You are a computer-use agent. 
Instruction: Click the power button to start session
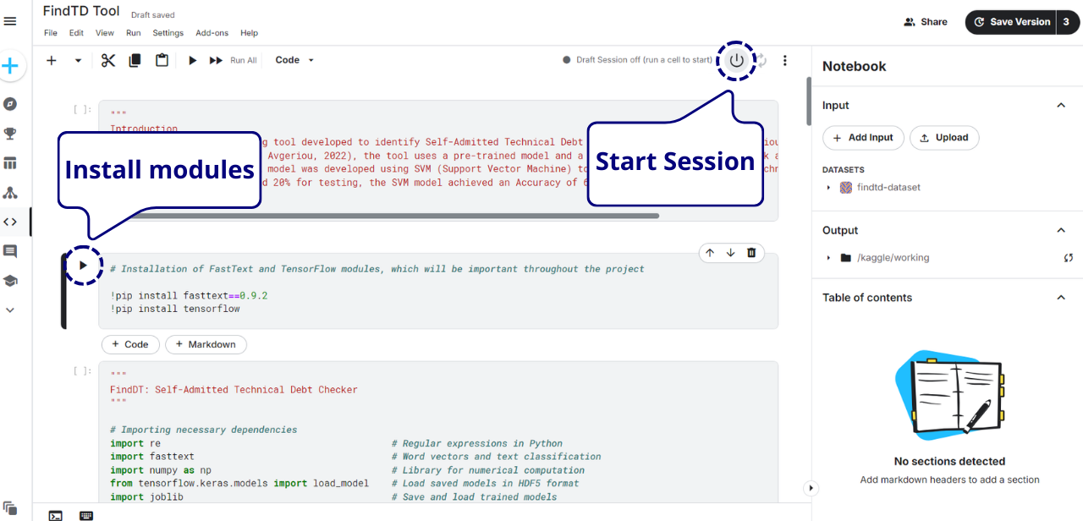[736, 60]
